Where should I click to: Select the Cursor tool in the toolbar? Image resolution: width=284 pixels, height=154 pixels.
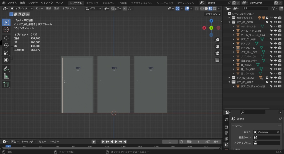6,30
